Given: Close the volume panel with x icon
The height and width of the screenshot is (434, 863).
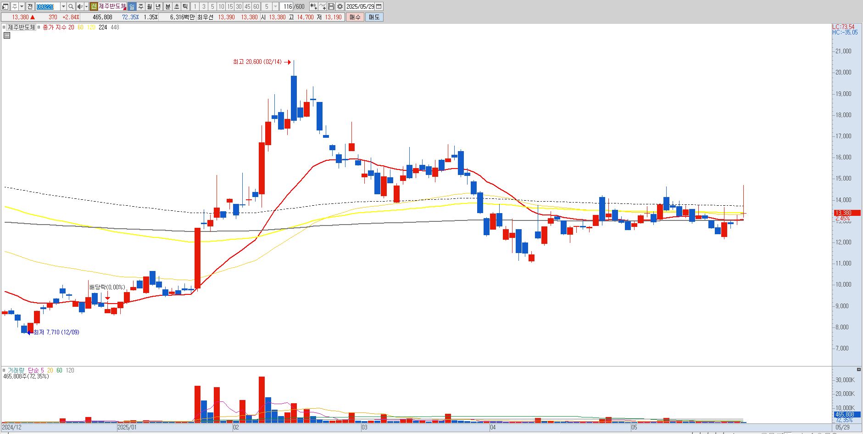Looking at the screenshot, I should pos(859,369).
